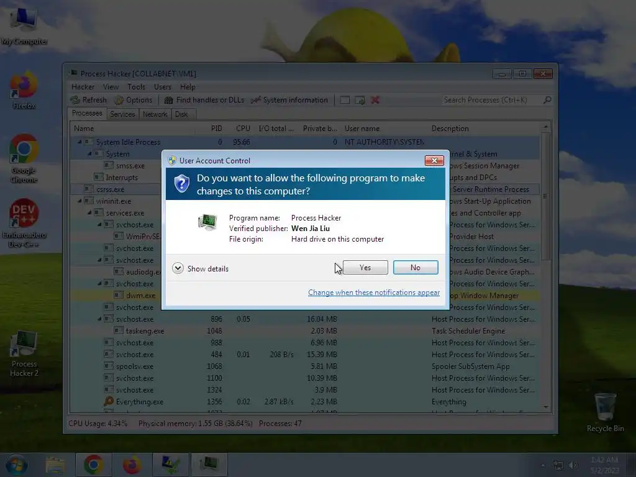The height and width of the screenshot is (477, 636).
Task: Switch to the Services tab
Action: point(122,114)
